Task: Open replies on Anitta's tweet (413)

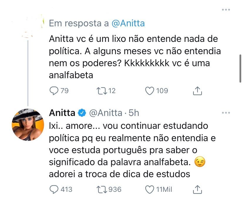Action: (x=54, y=189)
